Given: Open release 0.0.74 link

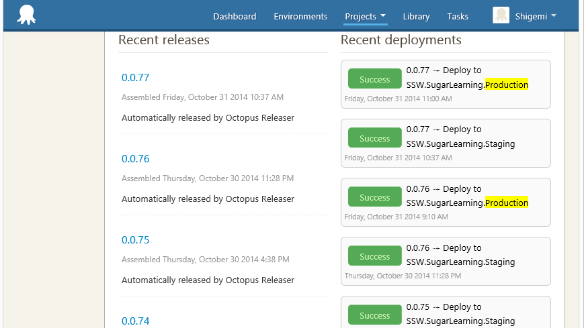Looking at the screenshot, I should click(135, 321).
